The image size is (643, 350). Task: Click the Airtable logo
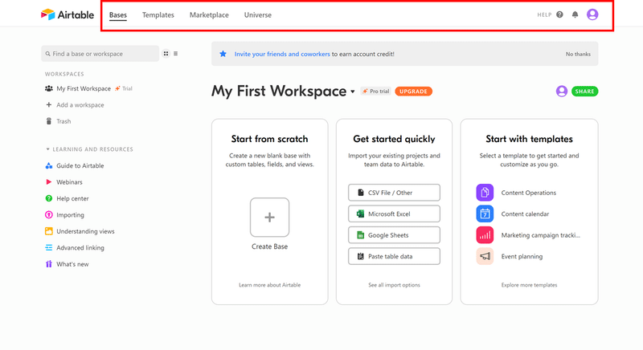coord(68,14)
